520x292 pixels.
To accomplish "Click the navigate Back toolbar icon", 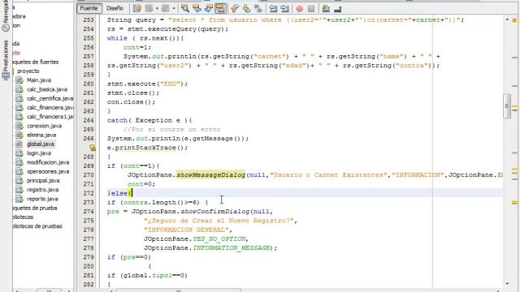I will [x=149, y=9].
